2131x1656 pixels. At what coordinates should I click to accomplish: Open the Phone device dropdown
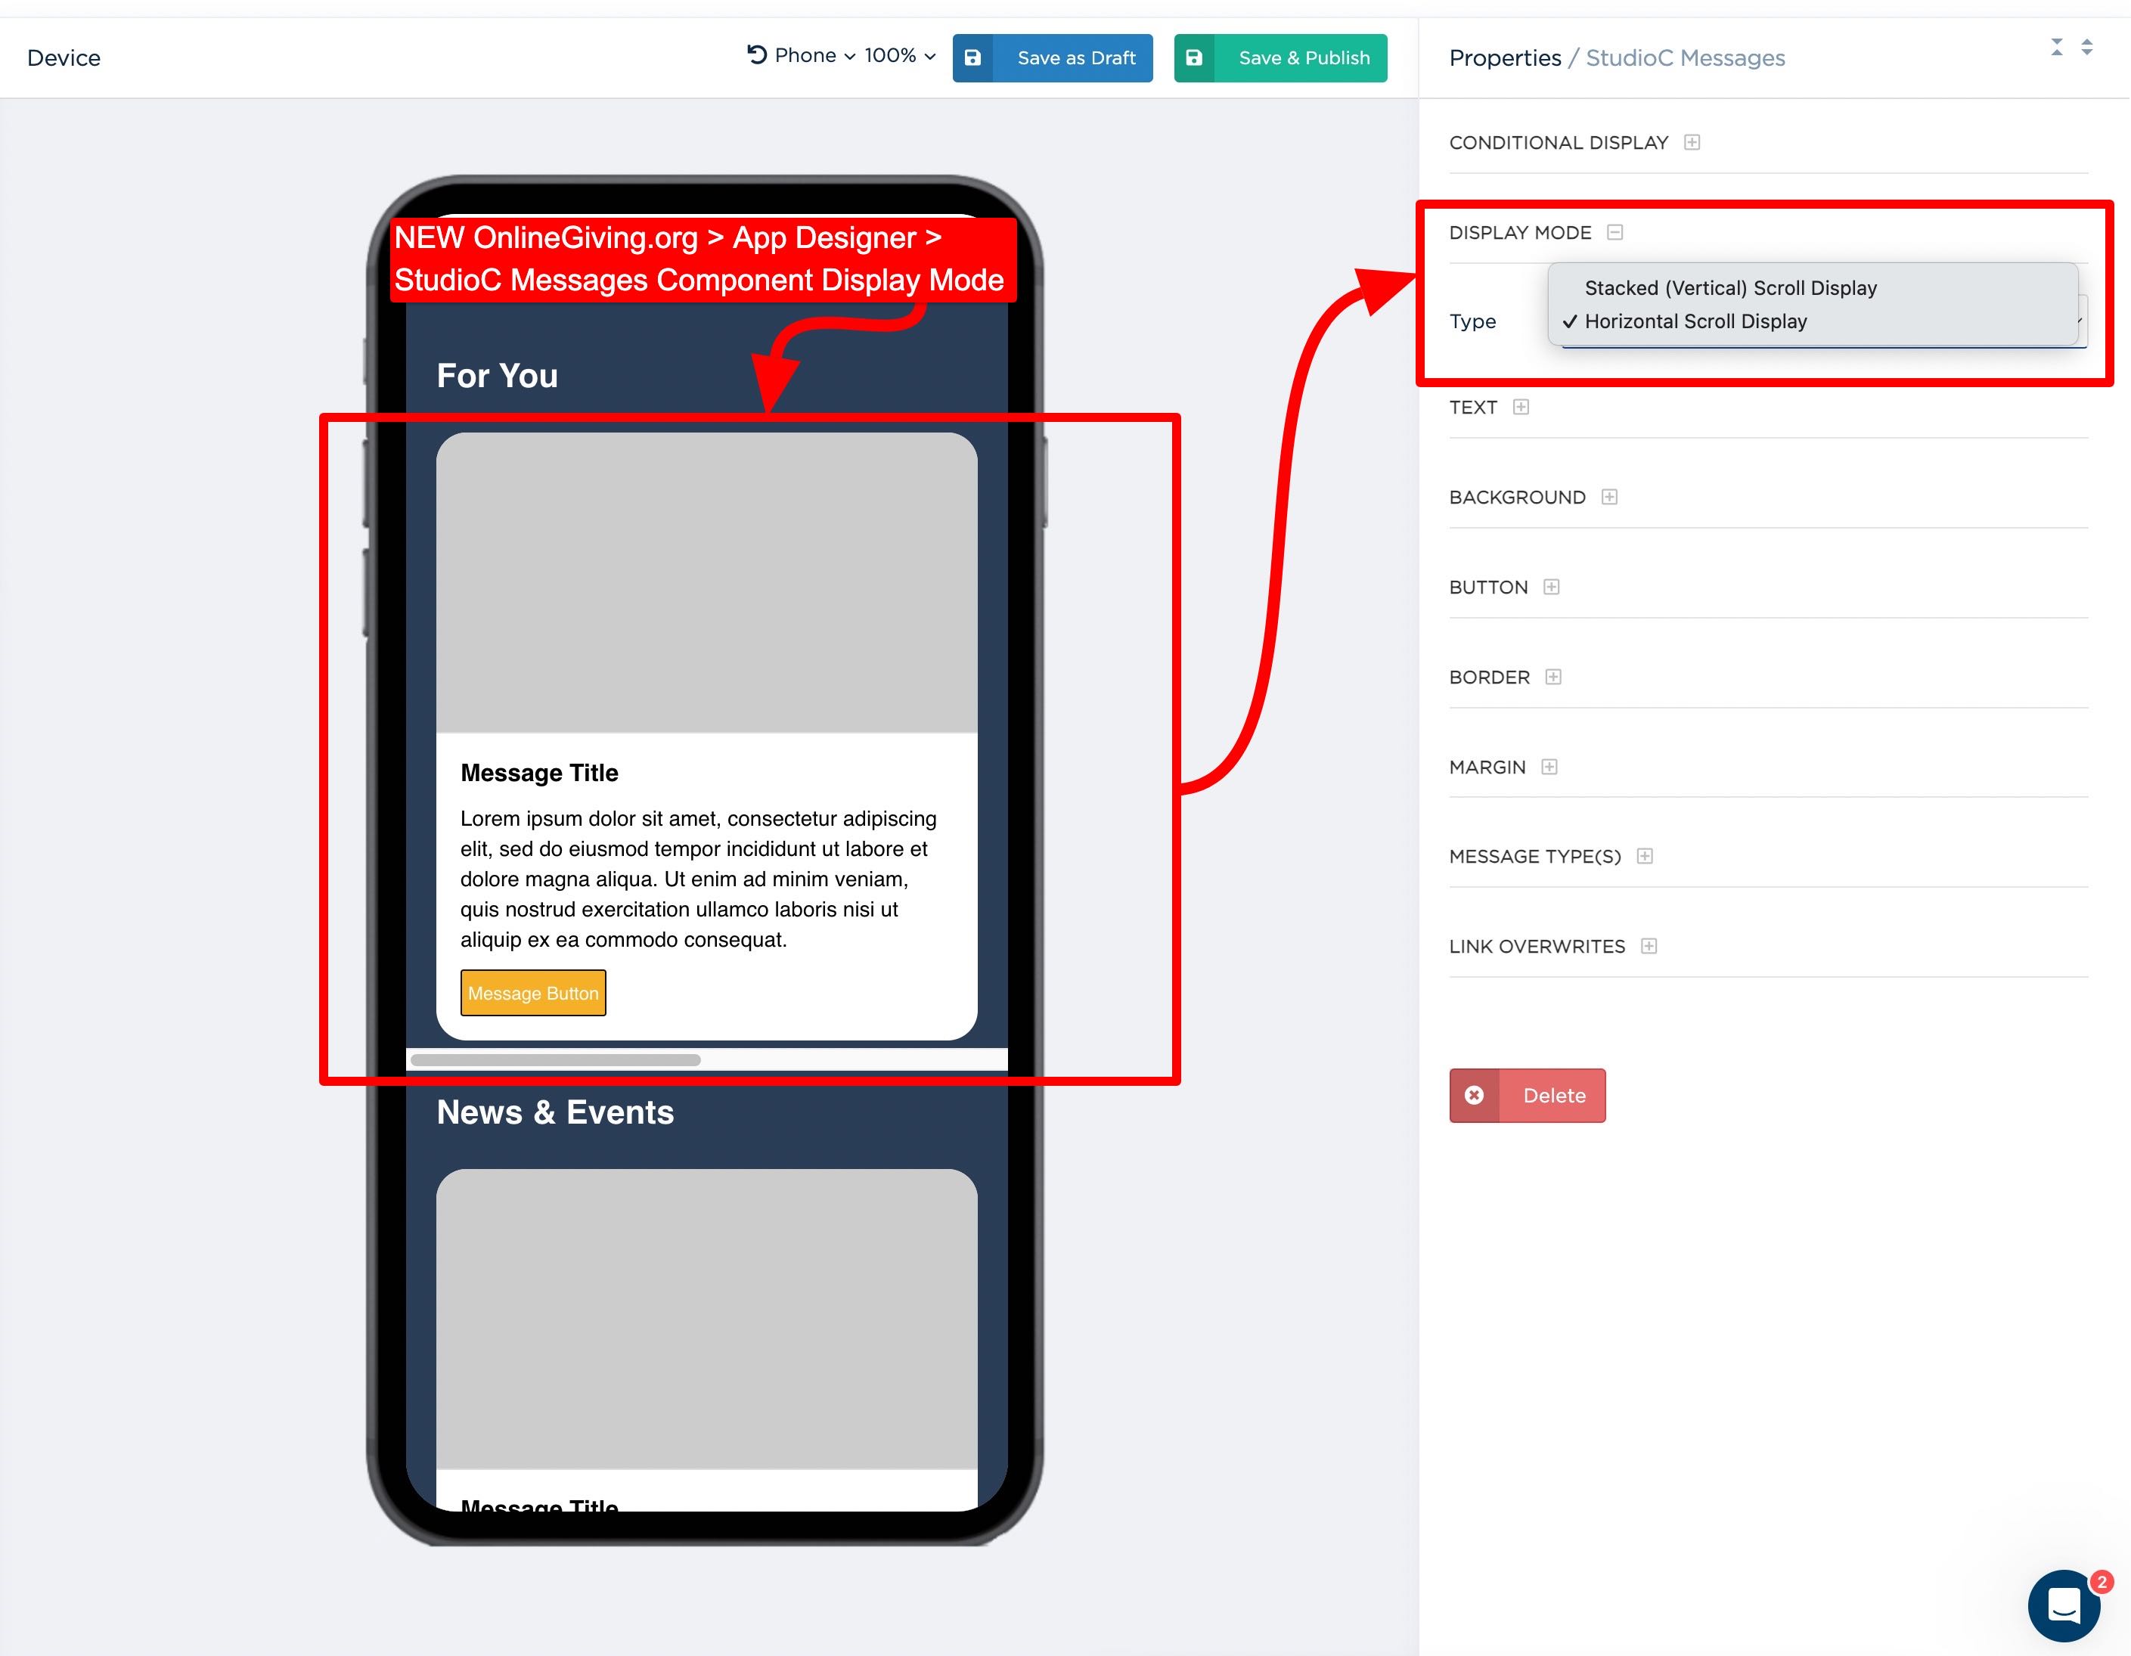point(814,56)
